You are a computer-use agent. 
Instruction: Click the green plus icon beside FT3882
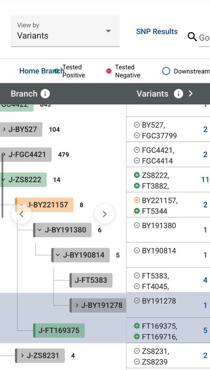point(137,186)
